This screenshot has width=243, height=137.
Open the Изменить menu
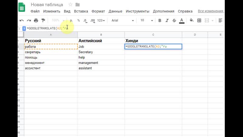pyautogui.click(x=52, y=11)
